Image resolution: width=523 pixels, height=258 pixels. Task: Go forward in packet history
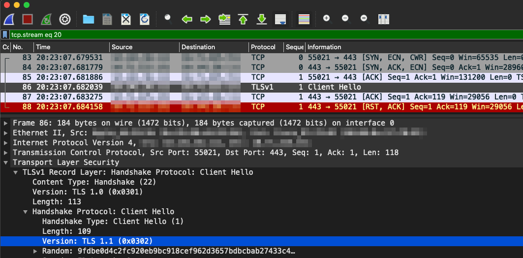[206, 19]
